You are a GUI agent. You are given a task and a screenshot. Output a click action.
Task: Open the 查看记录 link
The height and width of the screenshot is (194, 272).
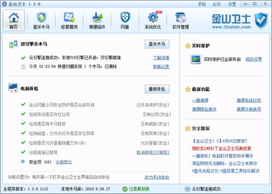[161, 67]
